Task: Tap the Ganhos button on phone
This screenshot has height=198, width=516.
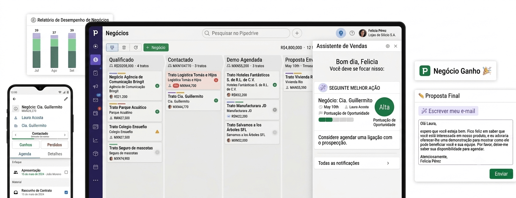Action: click(26, 145)
